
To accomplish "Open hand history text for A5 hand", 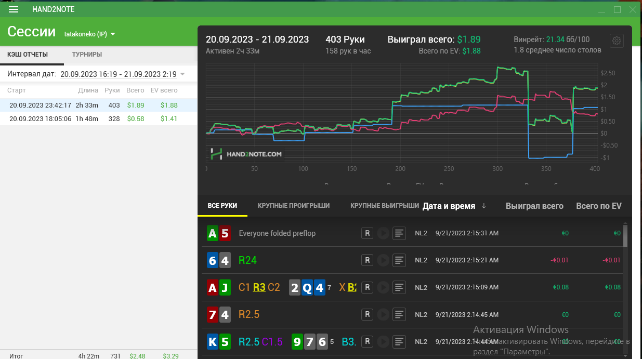I will (399, 233).
